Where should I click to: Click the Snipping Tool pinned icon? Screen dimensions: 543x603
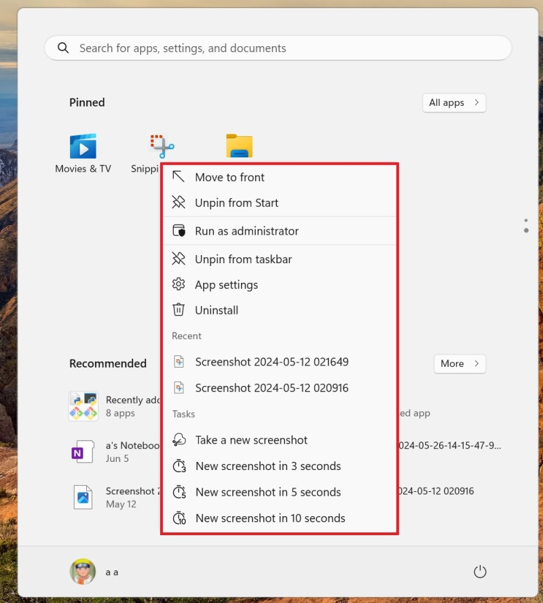tap(162, 146)
